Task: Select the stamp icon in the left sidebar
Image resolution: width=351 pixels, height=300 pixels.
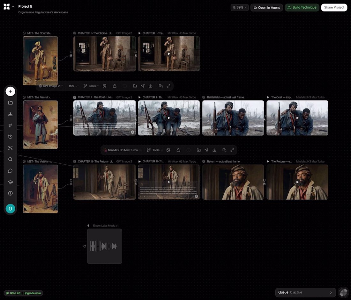Action: point(10,114)
